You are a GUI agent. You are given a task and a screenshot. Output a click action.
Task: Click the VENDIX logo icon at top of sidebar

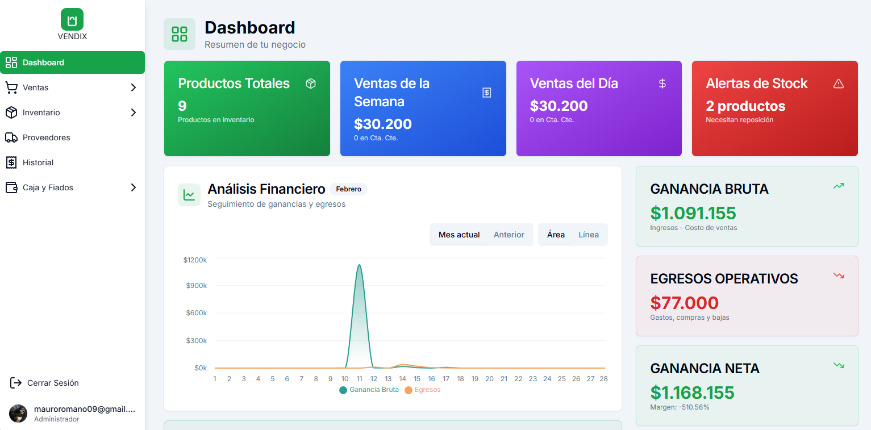(x=72, y=19)
